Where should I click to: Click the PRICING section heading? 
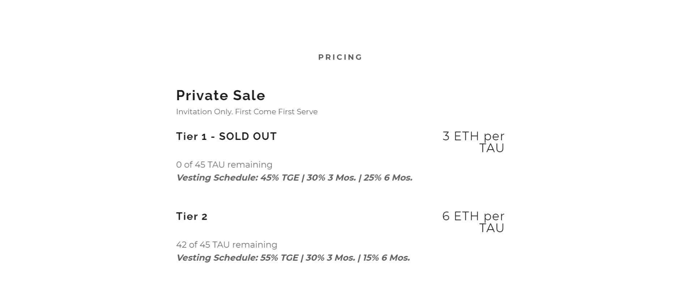340,57
